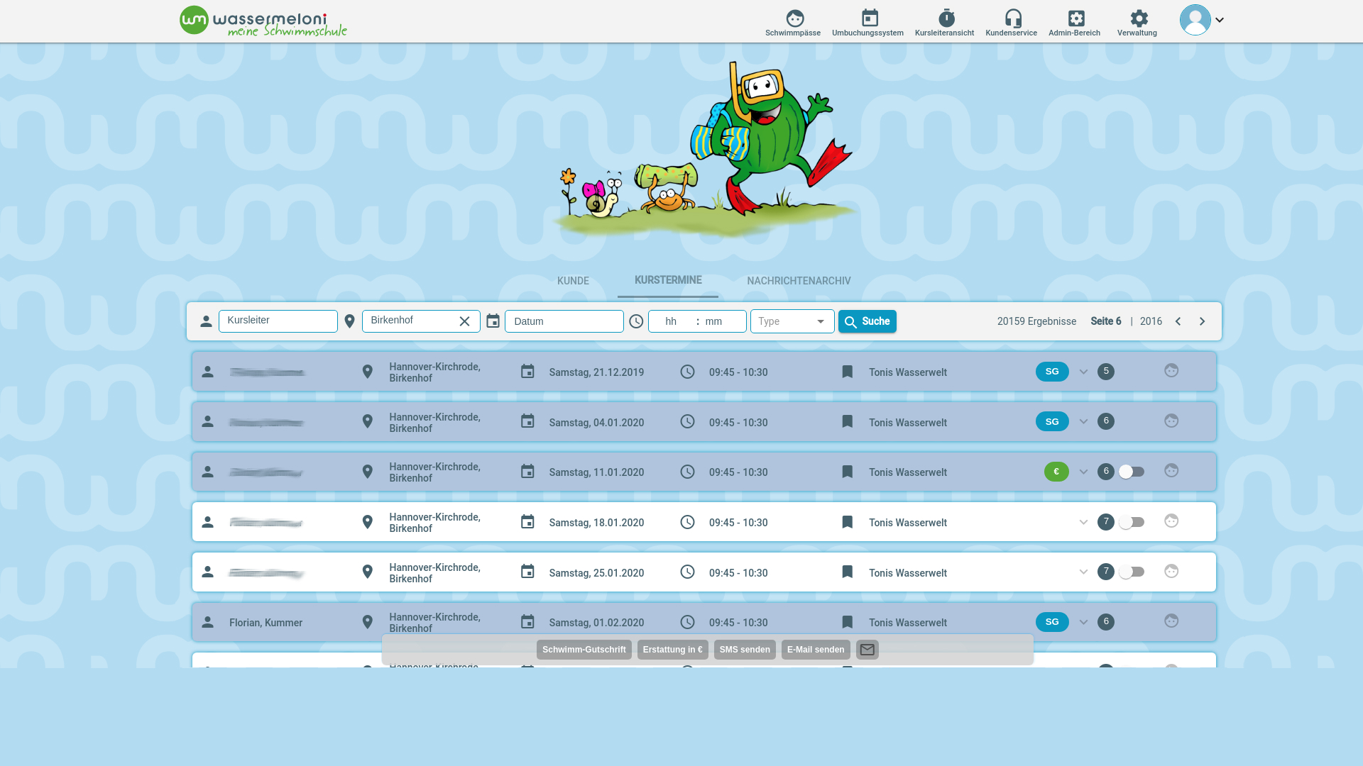Click the calendar icon beside Datum field
Viewport: 1363px width, 766px height.
coord(493,321)
